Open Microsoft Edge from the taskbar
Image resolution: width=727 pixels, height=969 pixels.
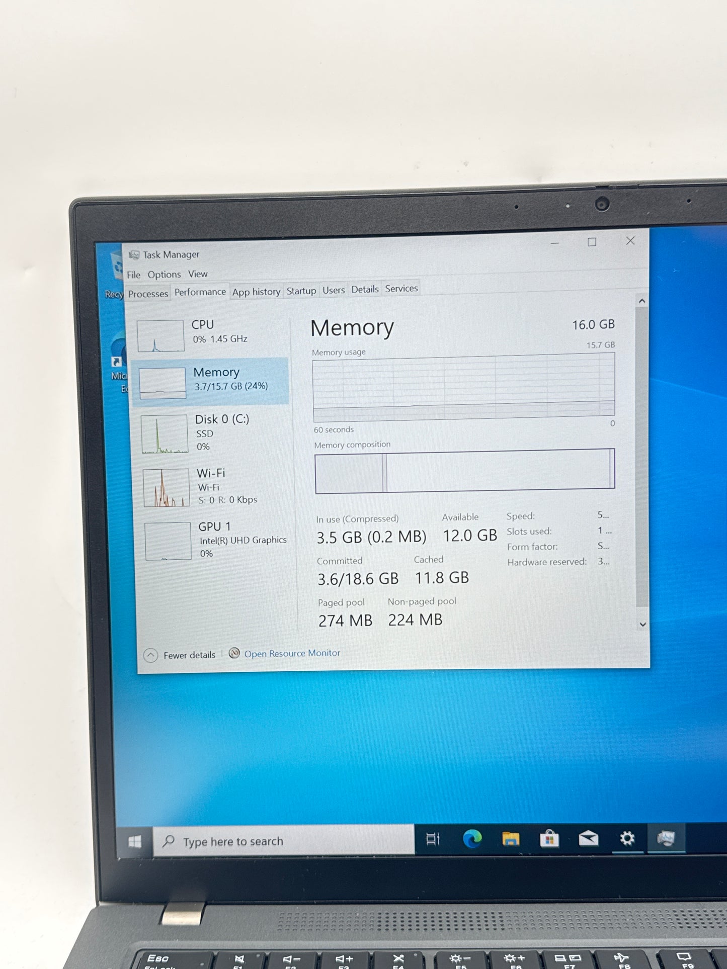(x=472, y=839)
